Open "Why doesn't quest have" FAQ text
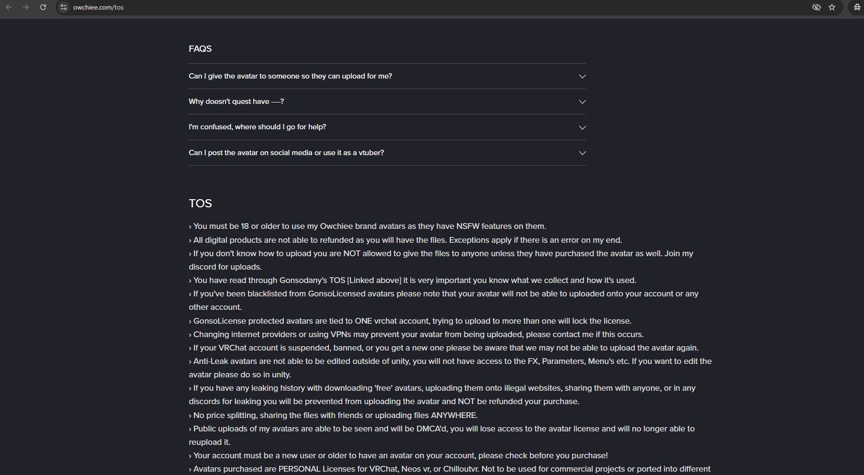This screenshot has width=864, height=475. click(x=236, y=102)
